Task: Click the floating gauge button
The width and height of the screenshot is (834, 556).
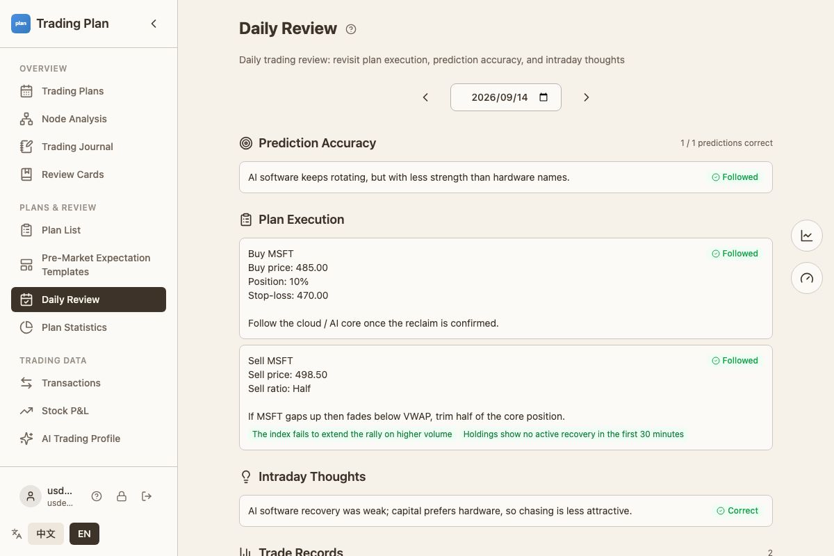Action: tap(807, 278)
